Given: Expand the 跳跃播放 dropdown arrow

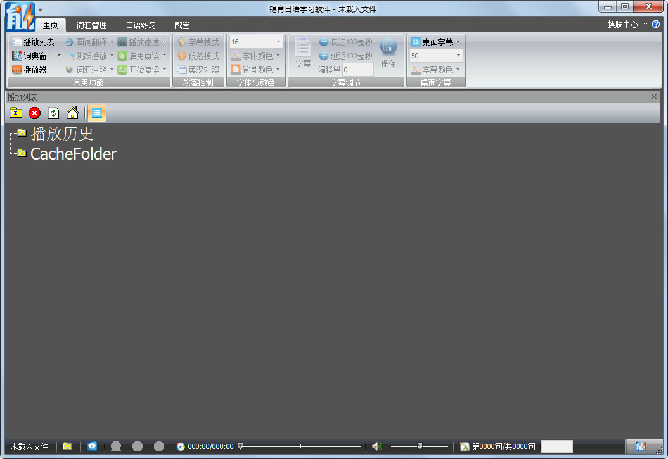Looking at the screenshot, I should (112, 56).
